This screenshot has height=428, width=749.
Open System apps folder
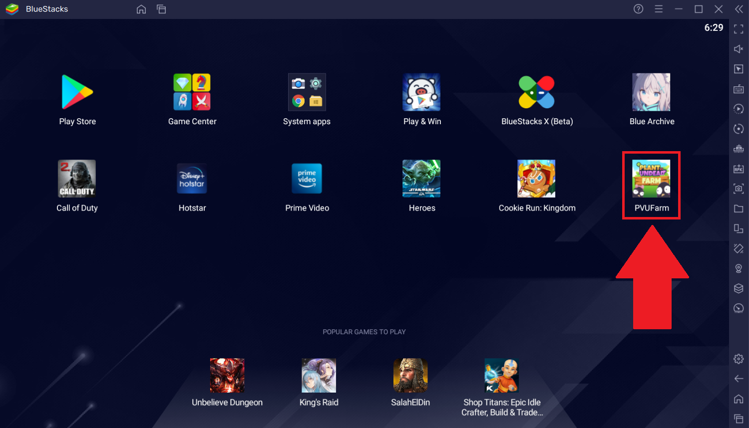[x=307, y=92]
